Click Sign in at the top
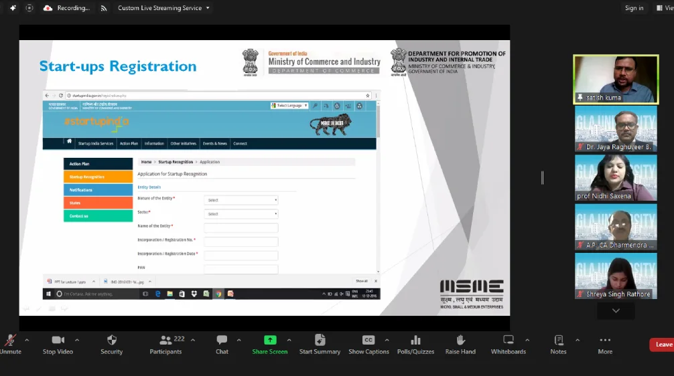674x376 pixels. (634, 8)
